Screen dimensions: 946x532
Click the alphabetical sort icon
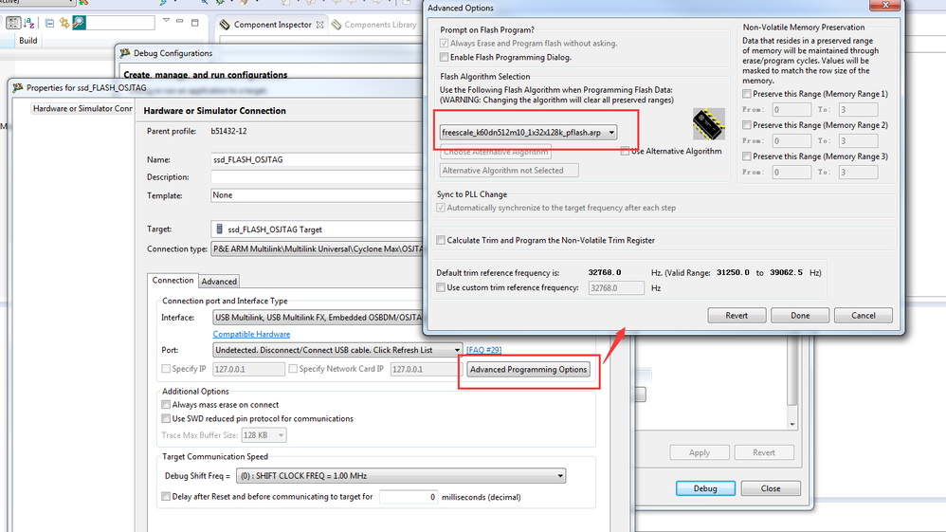point(28,23)
